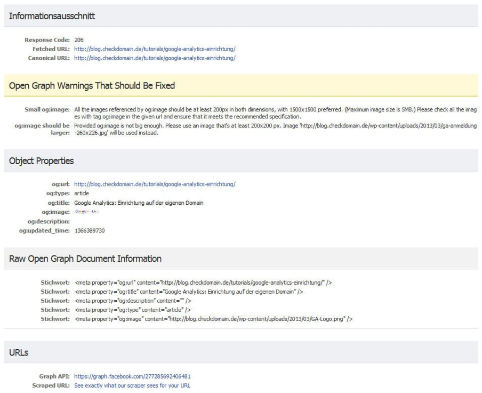This screenshot has width=482, height=393.
Task: Open the Graph API facebook.com link
Action: pyautogui.click(x=132, y=376)
